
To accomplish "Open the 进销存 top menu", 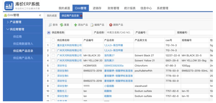I will pyautogui.click(x=97, y=8).
